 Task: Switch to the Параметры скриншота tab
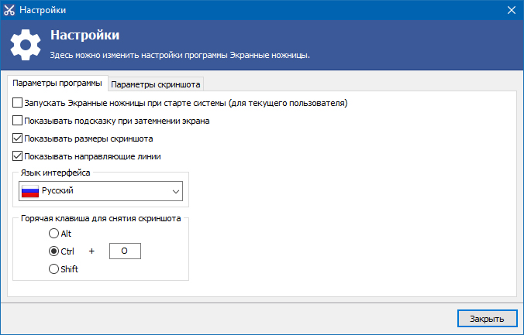point(157,84)
